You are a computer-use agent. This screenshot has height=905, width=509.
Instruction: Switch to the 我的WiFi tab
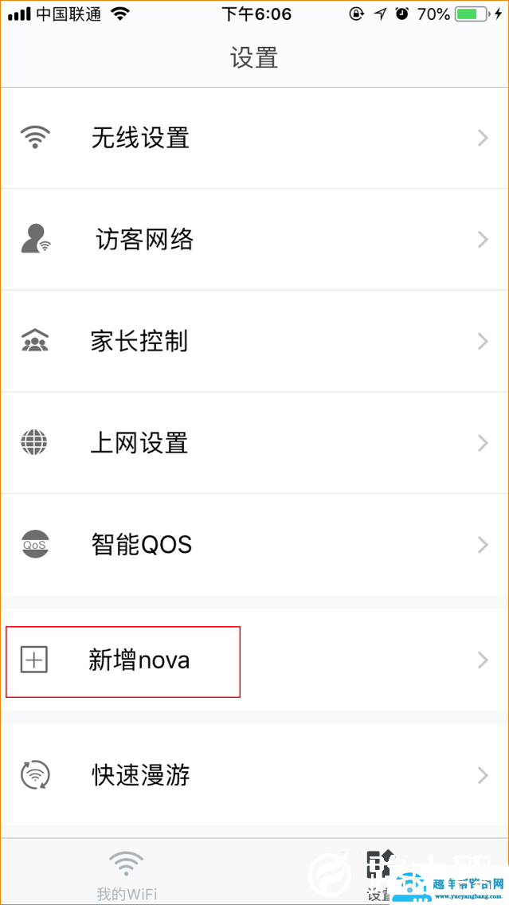(x=125, y=872)
